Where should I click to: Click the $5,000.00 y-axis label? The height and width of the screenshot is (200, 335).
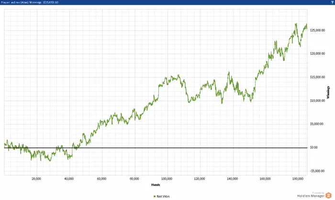[317, 124]
